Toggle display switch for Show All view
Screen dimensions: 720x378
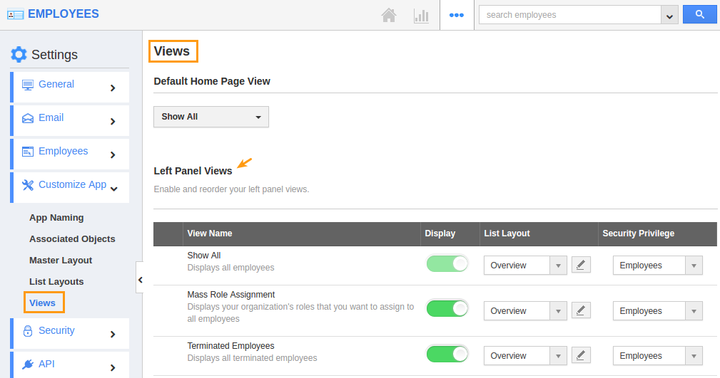tap(447, 264)
